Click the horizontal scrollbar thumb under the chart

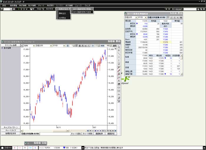click(x=60, y=131)
